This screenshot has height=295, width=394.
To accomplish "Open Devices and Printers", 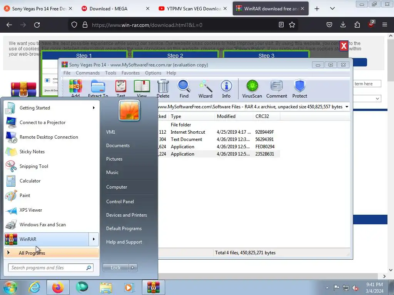I will point(126,215).
